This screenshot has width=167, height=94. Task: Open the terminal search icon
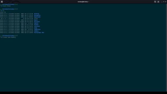pyautogui.click(x=155, y=2)
